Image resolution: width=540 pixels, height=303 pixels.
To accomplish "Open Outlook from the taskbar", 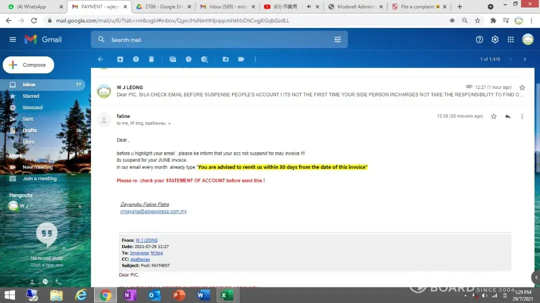I will (x=154, y=295).
